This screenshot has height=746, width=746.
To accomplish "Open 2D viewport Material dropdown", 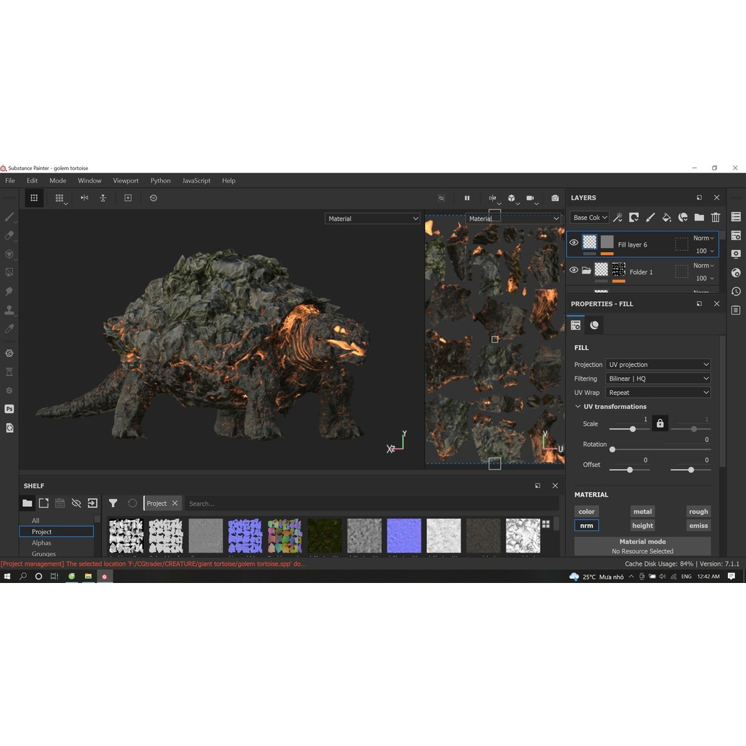I will coord(514,219).
